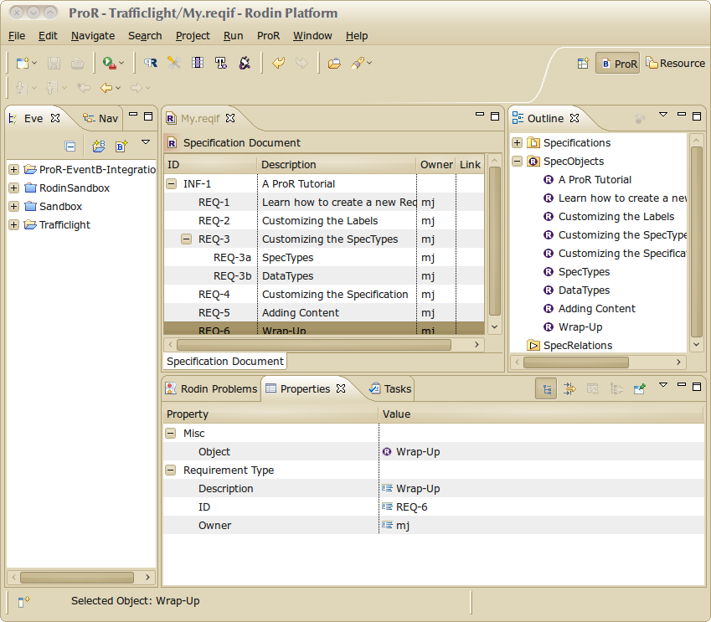Collapse SpecObjects in Outline
Image resolution: width=711 pixels, height=622 pixels.
click(x=517, y=162)
